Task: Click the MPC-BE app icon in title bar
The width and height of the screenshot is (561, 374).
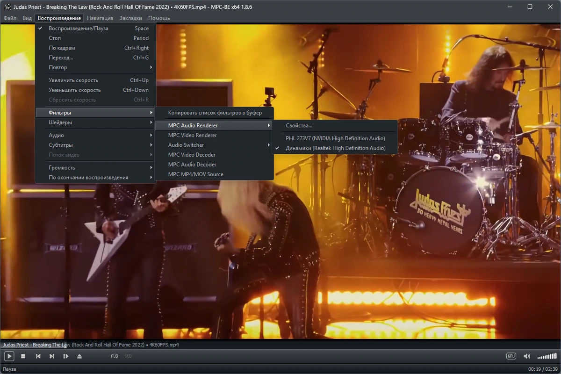Action: pyautogui.click(x=7, y=7)
